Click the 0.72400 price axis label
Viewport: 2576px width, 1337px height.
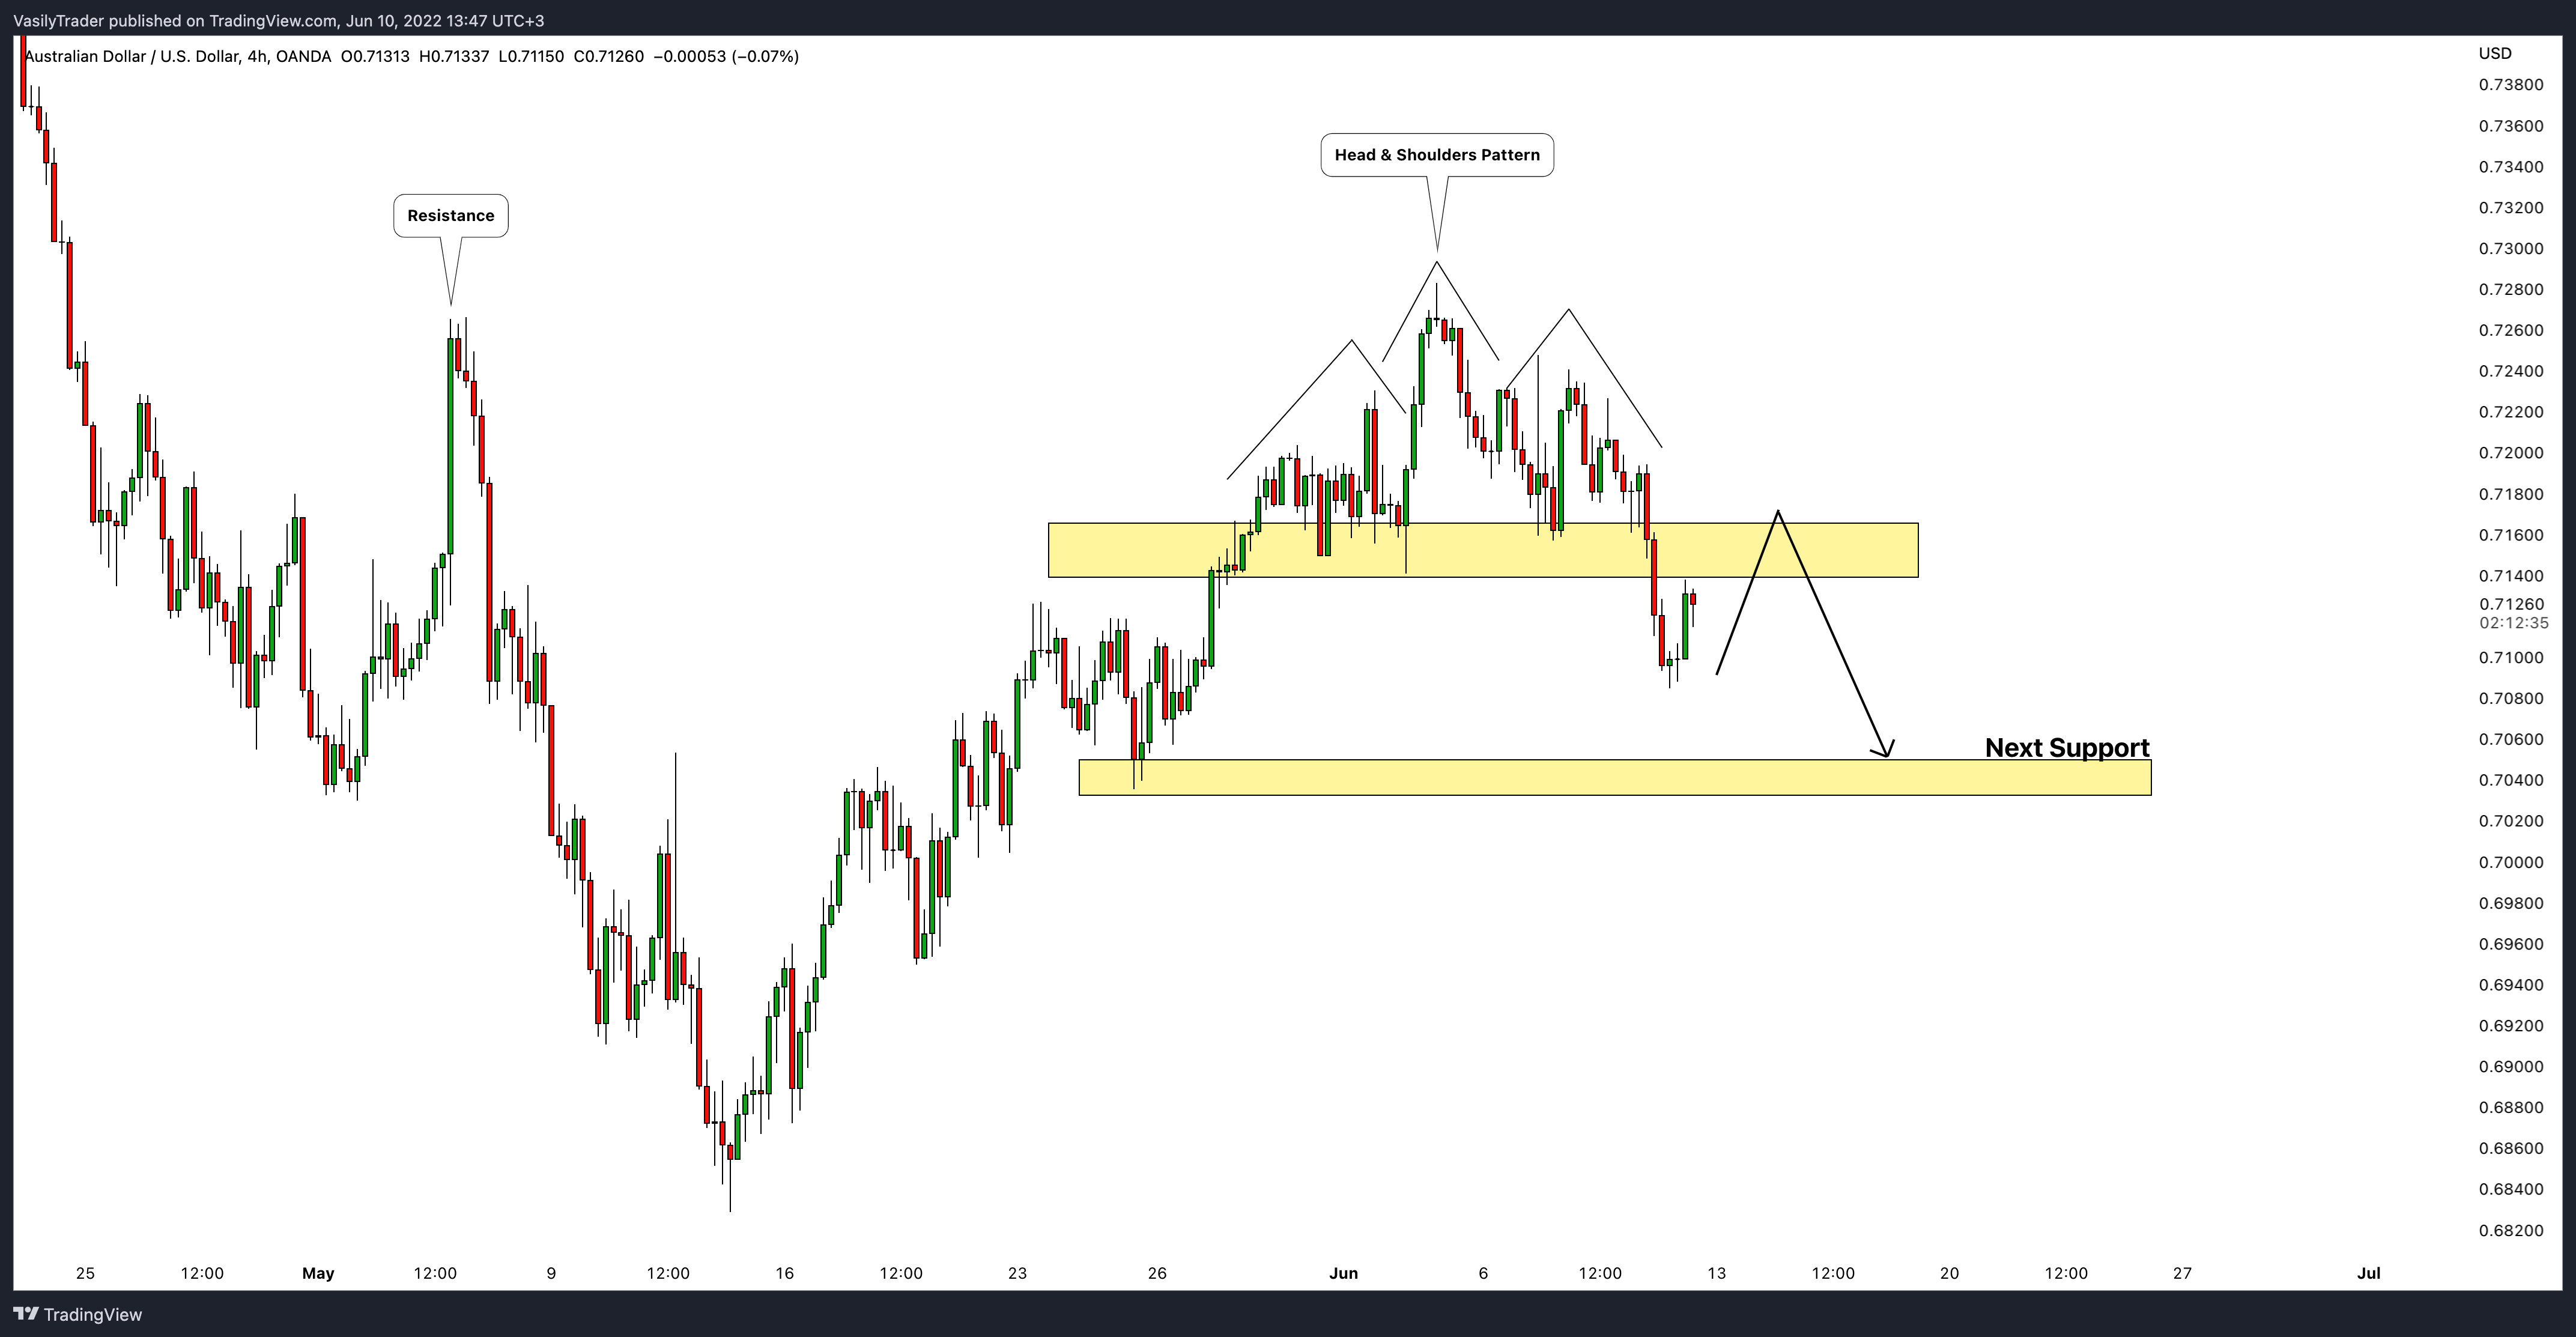pyautogui.click(x=2511, y=372)
